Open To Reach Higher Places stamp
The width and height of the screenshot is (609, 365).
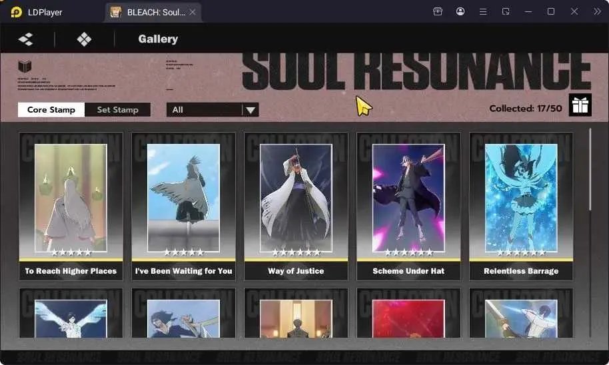71,206
